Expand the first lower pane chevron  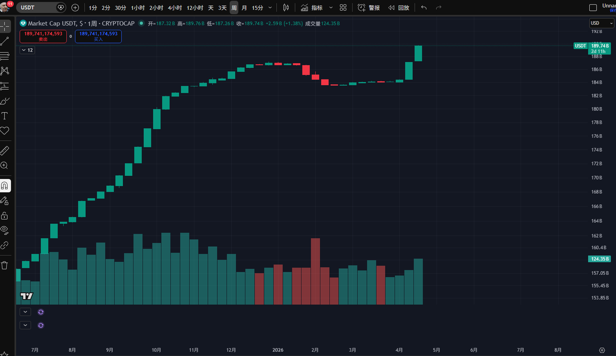[x=26, y=311]
